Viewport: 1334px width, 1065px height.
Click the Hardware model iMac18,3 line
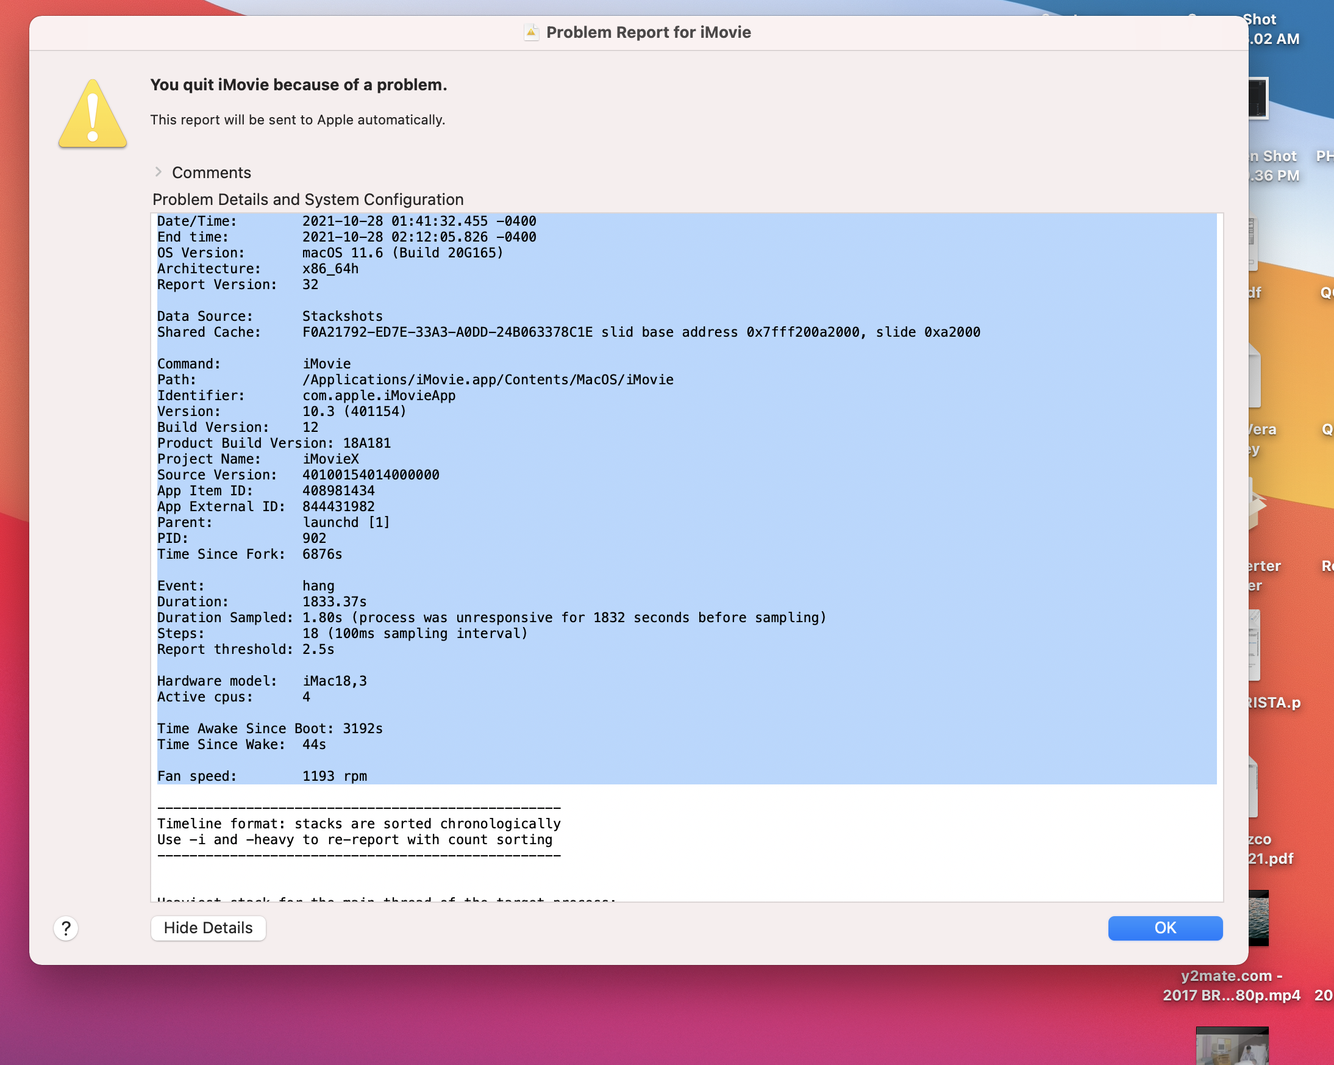tap(262, 681)
